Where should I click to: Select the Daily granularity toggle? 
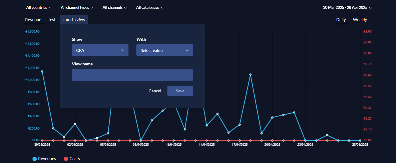tap(341, 20)
